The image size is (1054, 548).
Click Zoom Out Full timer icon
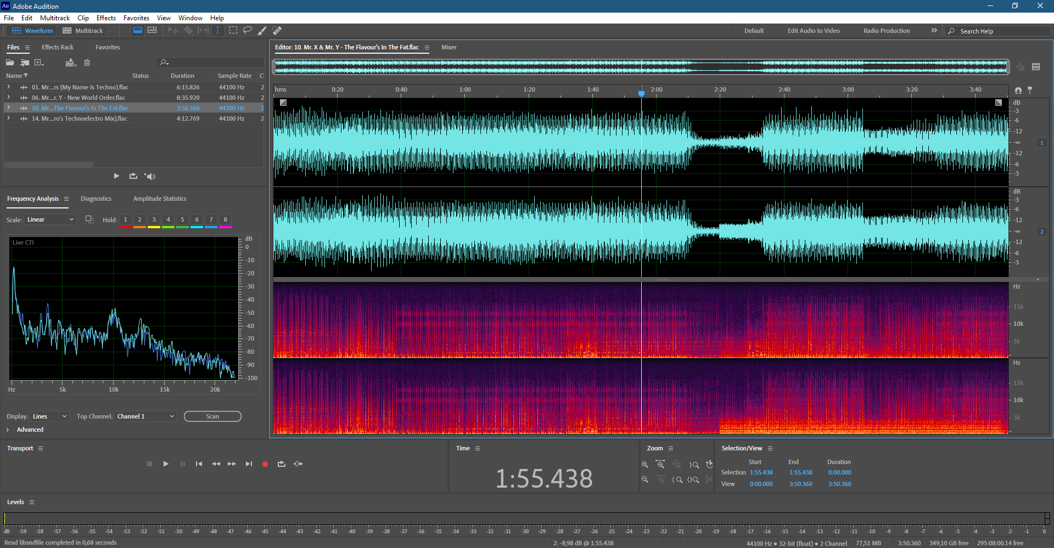click(709, 465)
